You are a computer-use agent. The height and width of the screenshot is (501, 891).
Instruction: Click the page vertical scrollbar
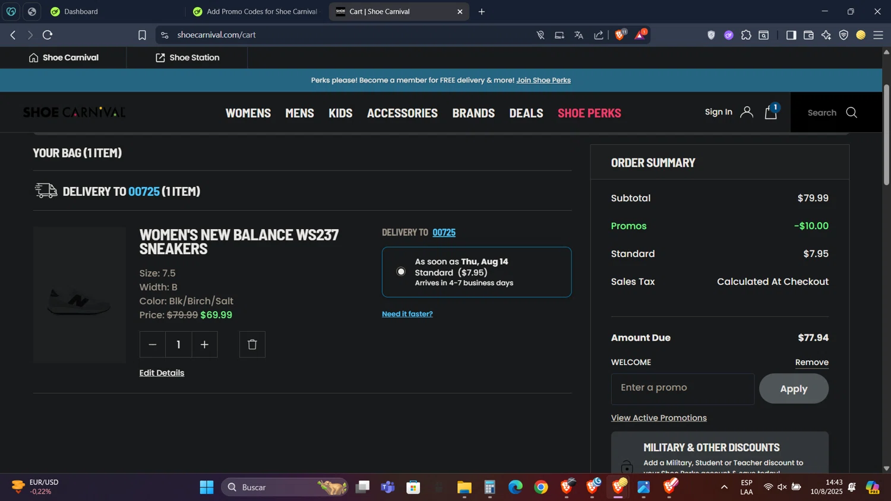(x=886, y=135)
